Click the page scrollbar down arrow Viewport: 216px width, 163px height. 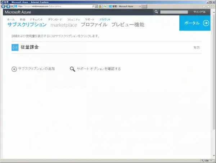pos(214,155)
